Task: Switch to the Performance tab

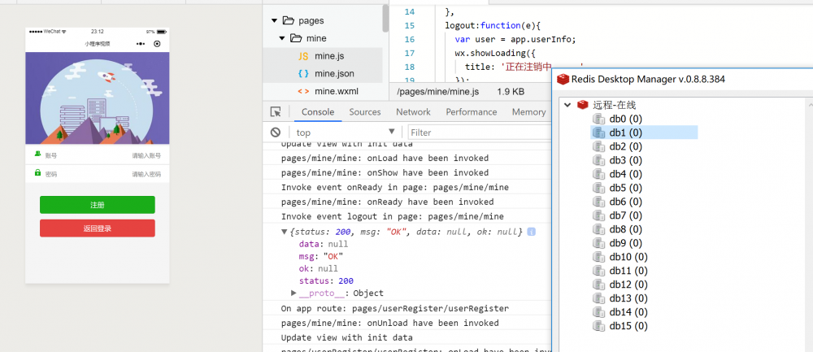Action: [472, 112]
